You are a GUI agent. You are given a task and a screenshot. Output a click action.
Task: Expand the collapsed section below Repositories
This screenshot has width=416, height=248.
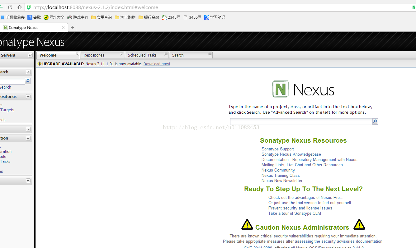coord(28,129)
